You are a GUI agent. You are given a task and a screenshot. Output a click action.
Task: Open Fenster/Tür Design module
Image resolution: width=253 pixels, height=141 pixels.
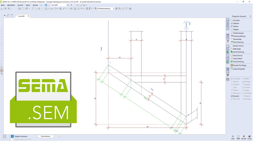tap(240, 65)
